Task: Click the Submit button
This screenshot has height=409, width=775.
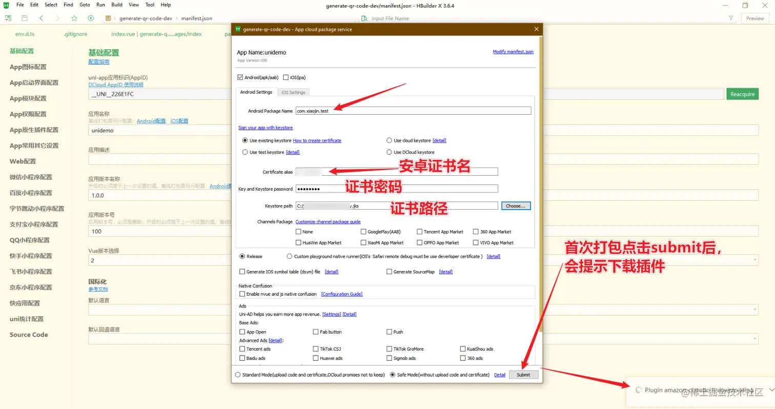Action: coord(523,375)
